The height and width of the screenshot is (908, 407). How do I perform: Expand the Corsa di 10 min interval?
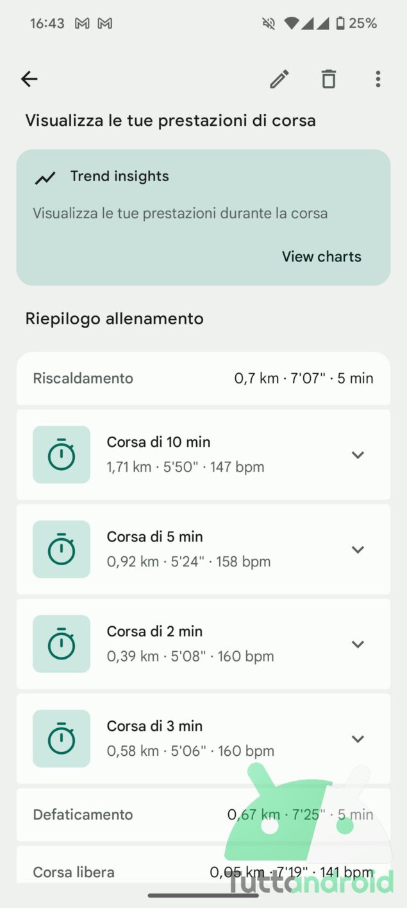pyautogui.click(x=358, y=455)
